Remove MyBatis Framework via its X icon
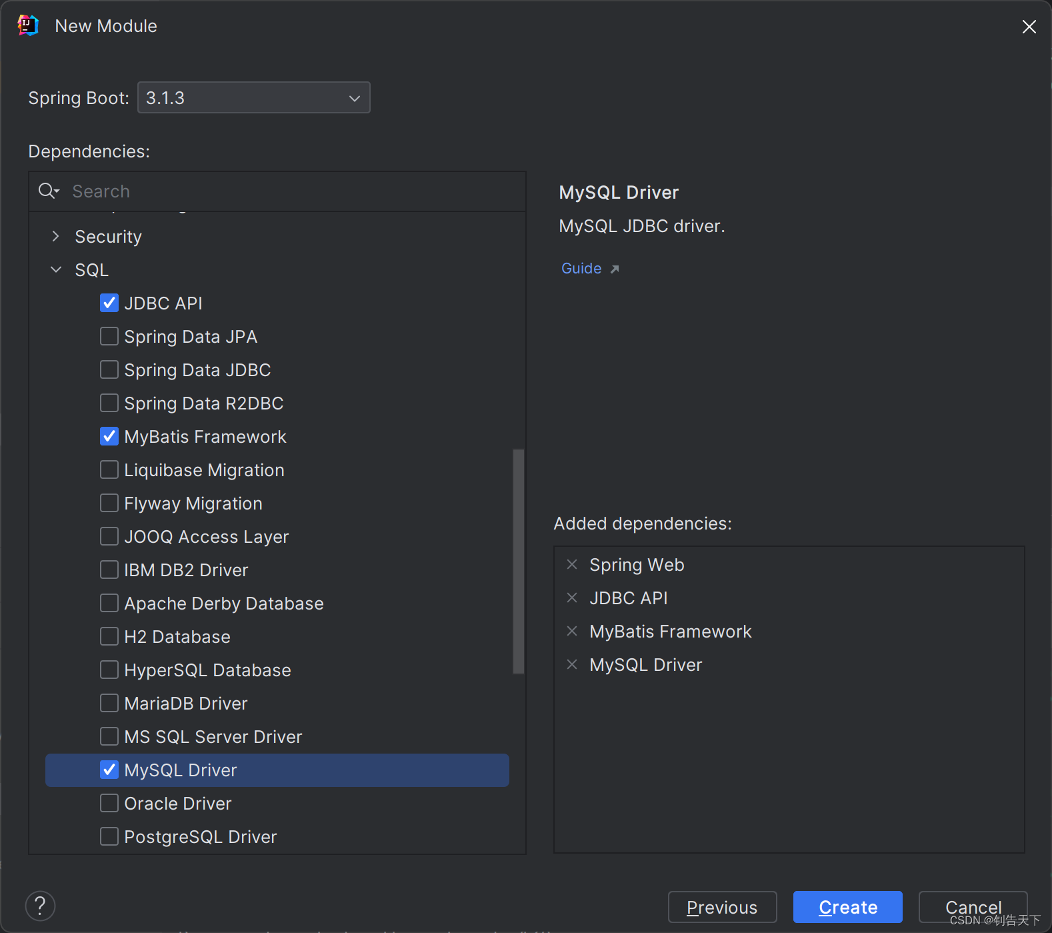This screenshot has height=933, width=1052. [572, 631]
